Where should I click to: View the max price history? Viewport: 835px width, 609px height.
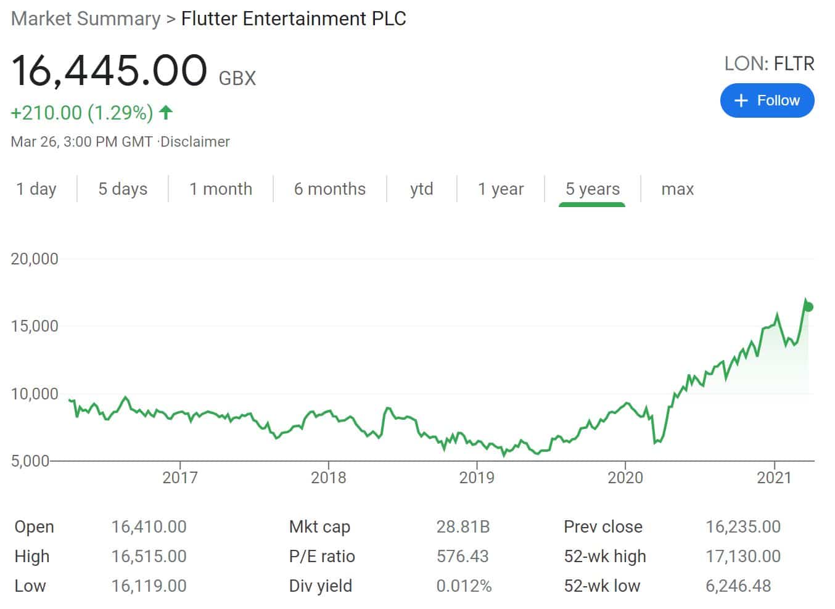(x=677, y=189)
